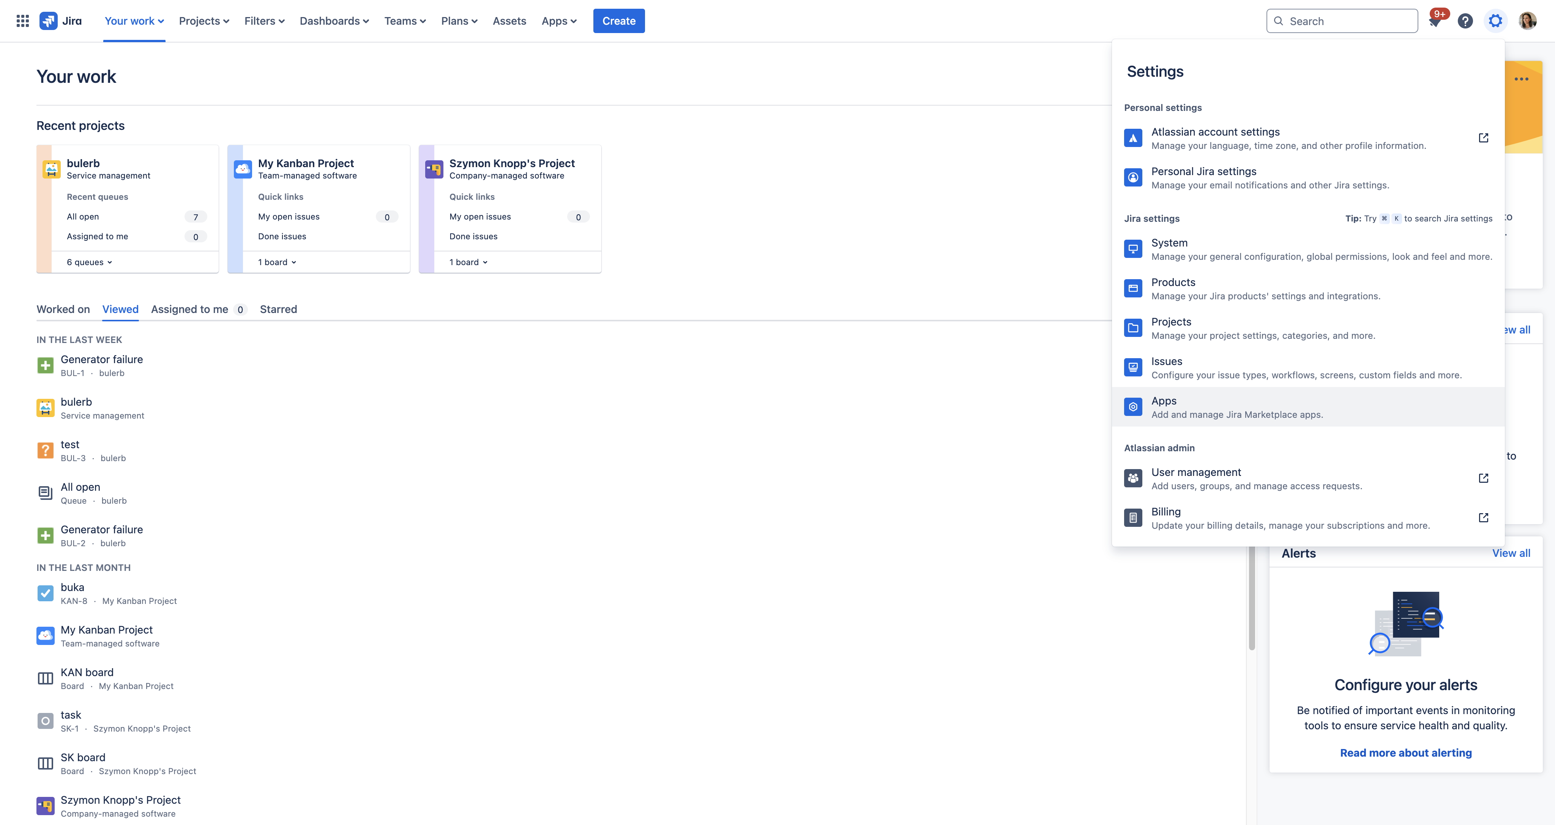Switch to the Starred tab
The image size is (1555, 825).
[x=278, y=309]
